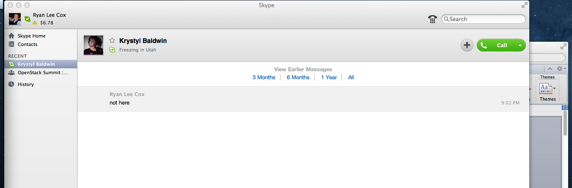Collapse the ribbon using the Word window chevron
The height and width of the screenshot is (188, 572).
[x=550, y=69]
